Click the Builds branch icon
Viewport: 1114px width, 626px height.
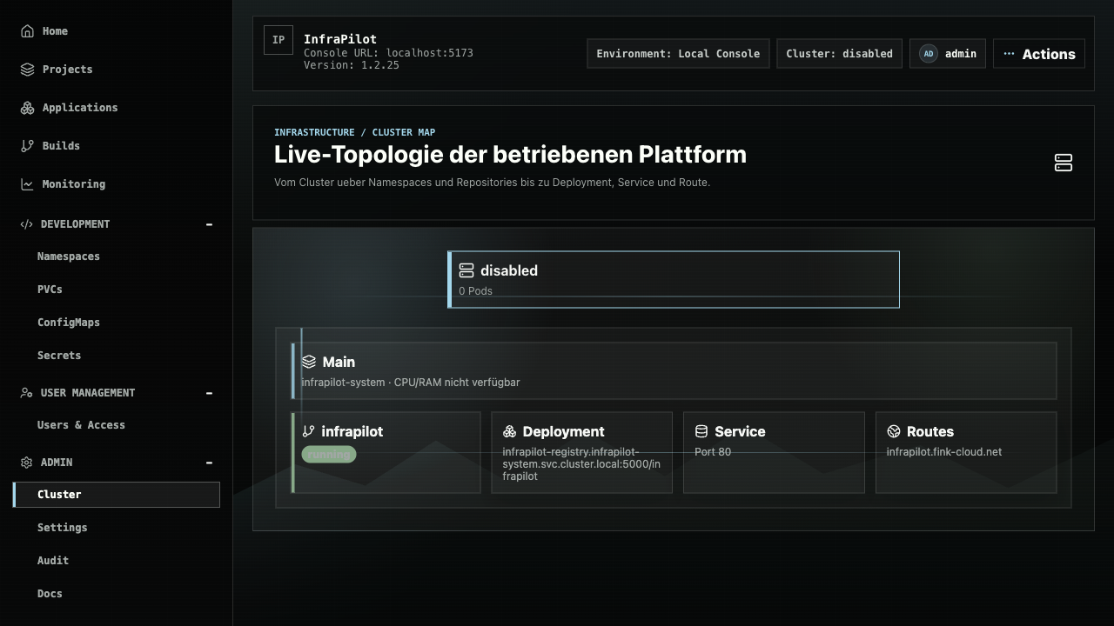coord(27,146)
